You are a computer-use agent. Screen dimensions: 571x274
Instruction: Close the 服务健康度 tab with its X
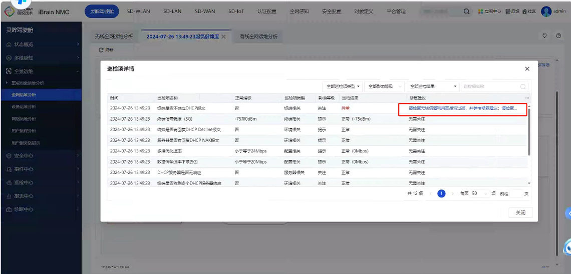click(x=223, y=36)
